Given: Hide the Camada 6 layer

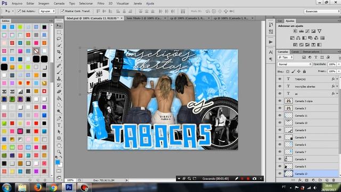Looking at the screenshot, I should click(280, 145).
